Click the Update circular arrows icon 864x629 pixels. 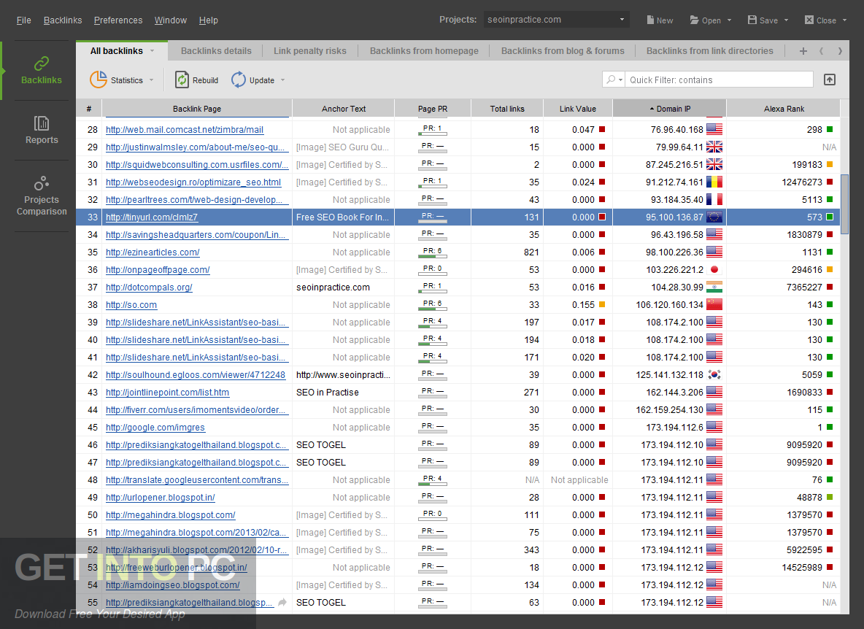point(238,80)
